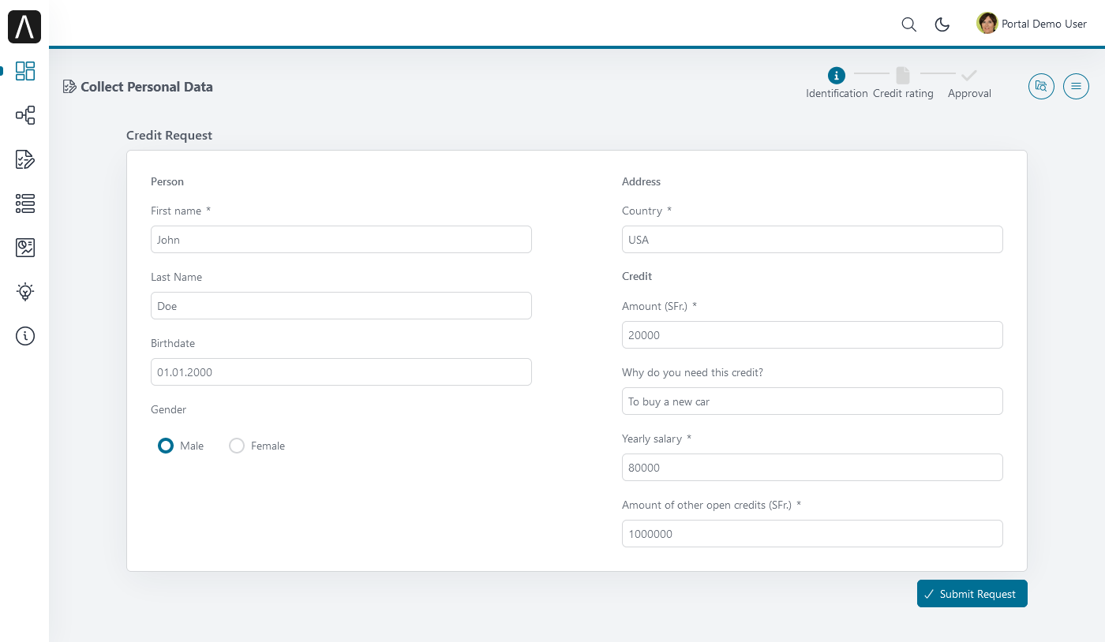Click the search magnifier icon
Screen dimensions: 1105x642
coord(909,24)
